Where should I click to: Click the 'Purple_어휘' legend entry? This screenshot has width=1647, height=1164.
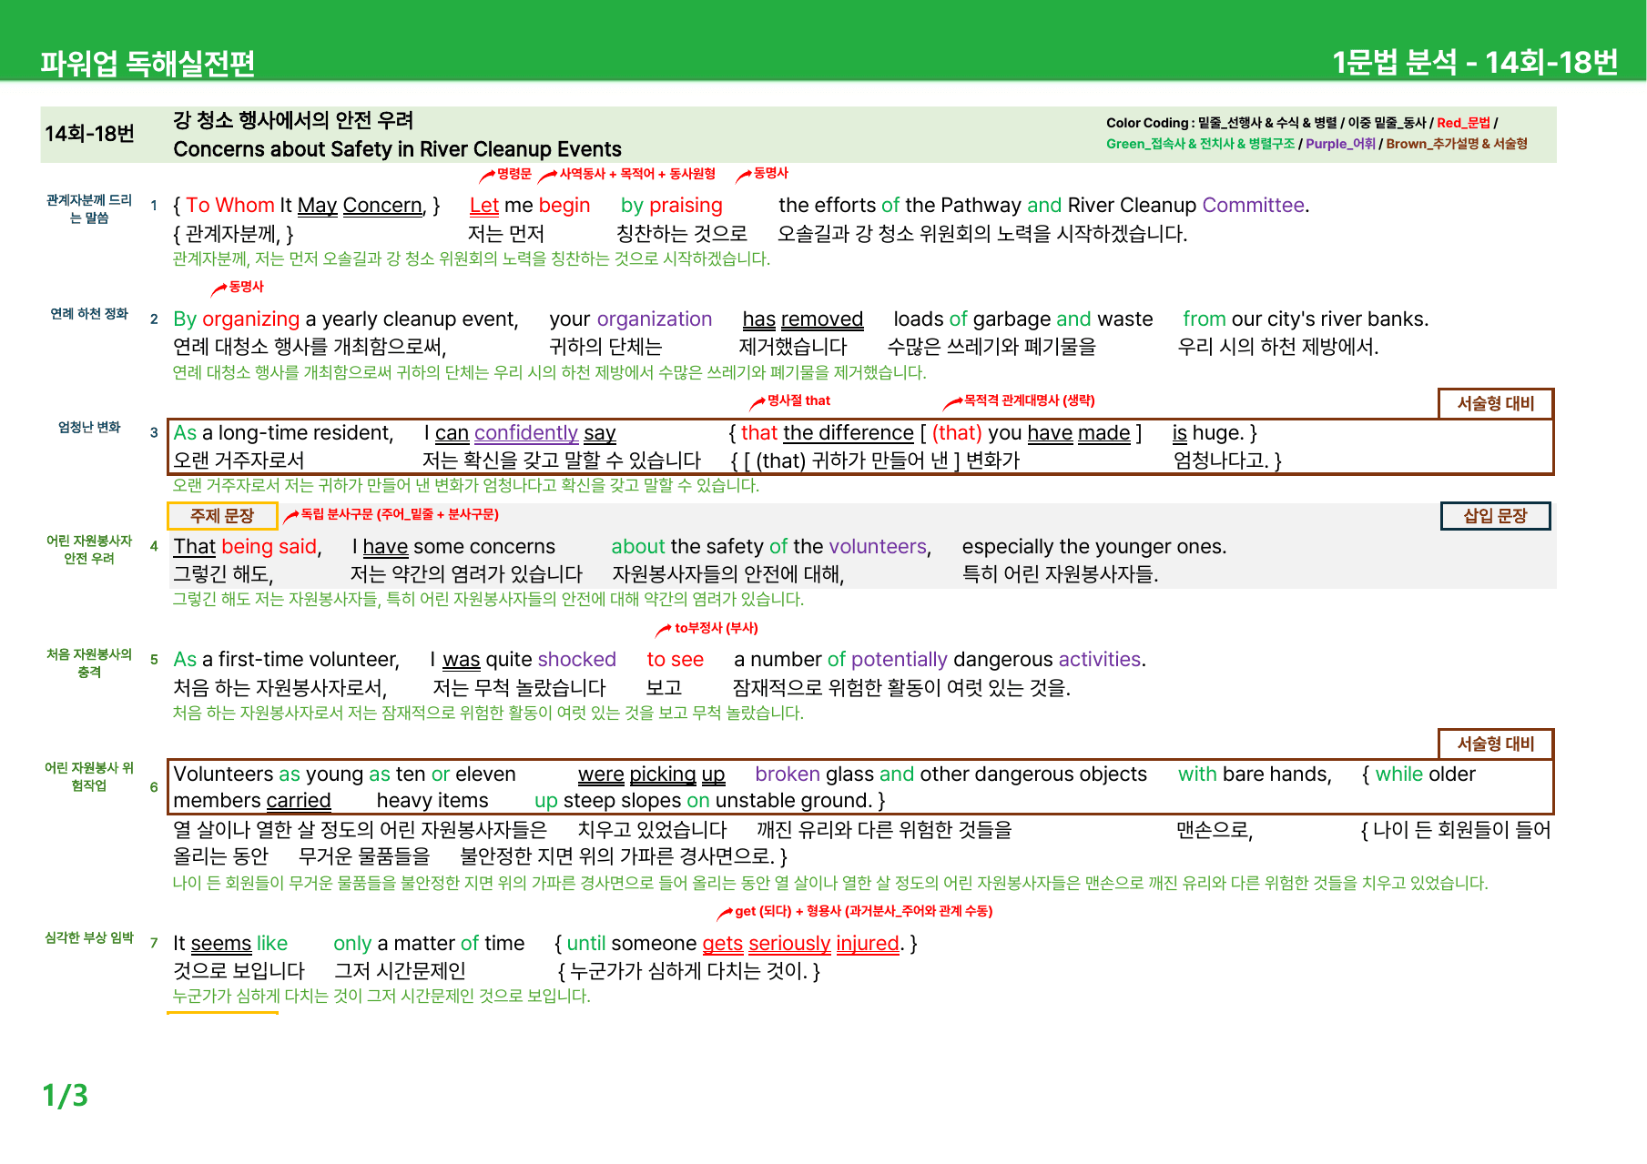1340,144
